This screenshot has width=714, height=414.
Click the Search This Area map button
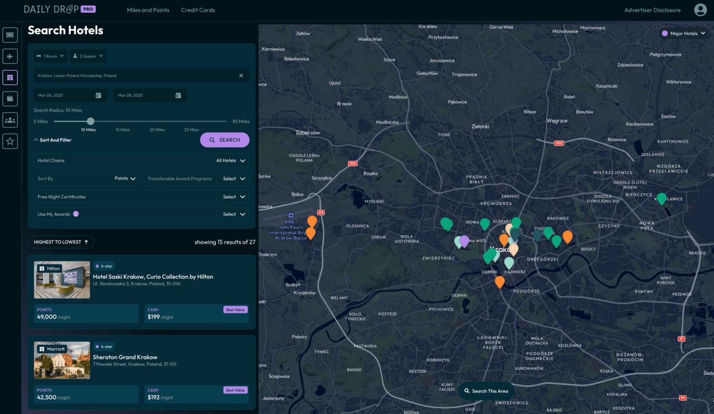pos(486,391)
